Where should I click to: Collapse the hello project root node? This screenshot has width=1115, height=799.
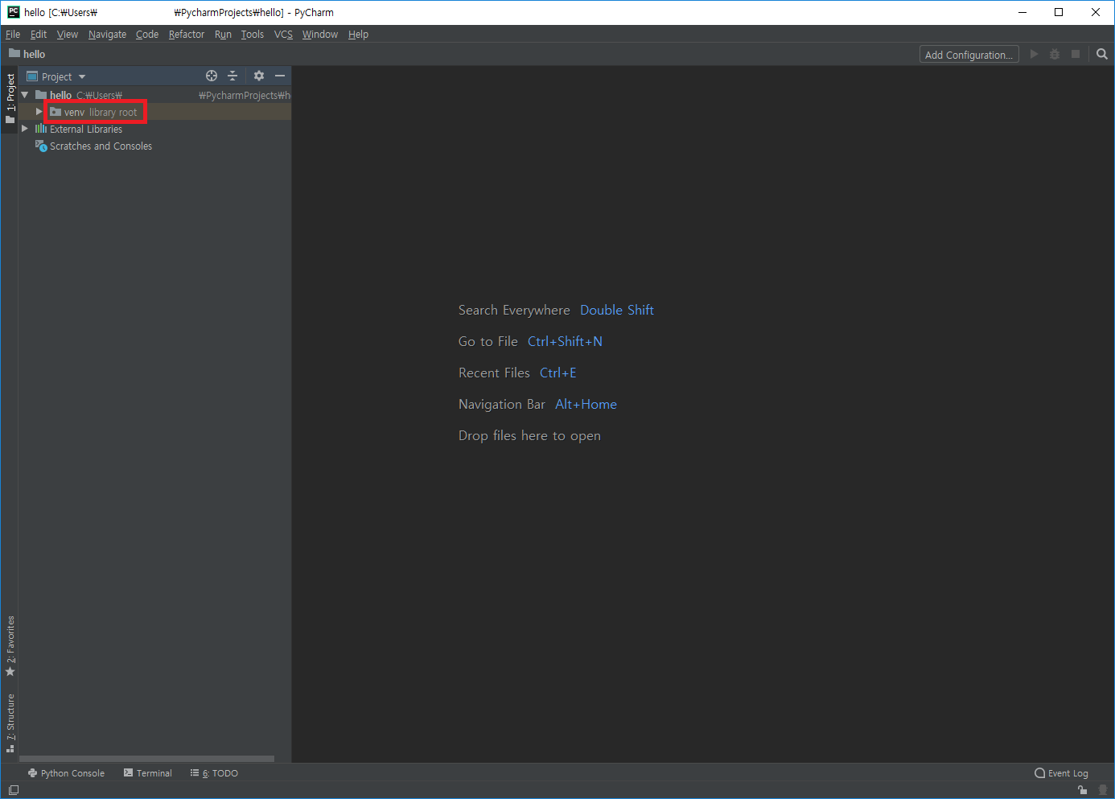(25, 95)
